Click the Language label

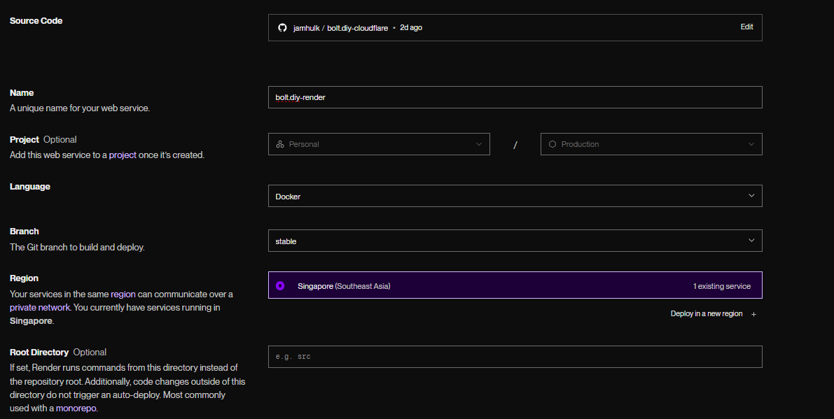(30, 186)
